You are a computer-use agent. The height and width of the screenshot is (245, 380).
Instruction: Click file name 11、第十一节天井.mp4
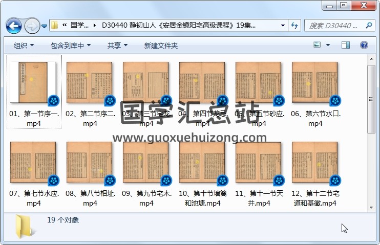click(259, 198)
